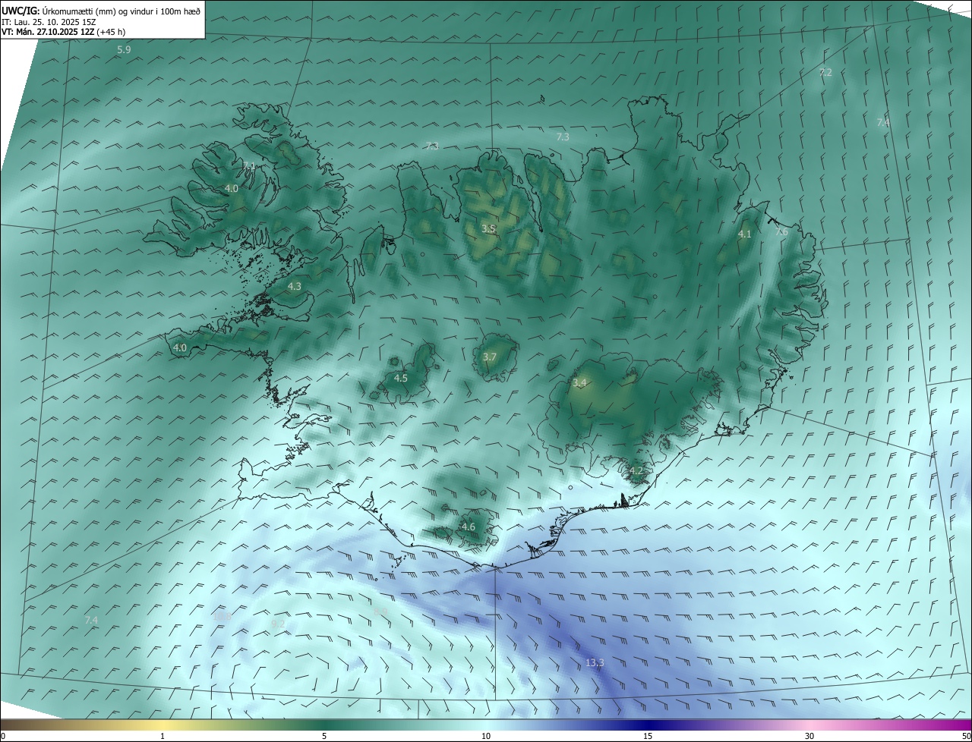Click the valid time 'VT: Mán. 27.10.2025 12Z'
The height and width of the screenshot is (742, 972).
pyautogui.click(x=48, y=32)
